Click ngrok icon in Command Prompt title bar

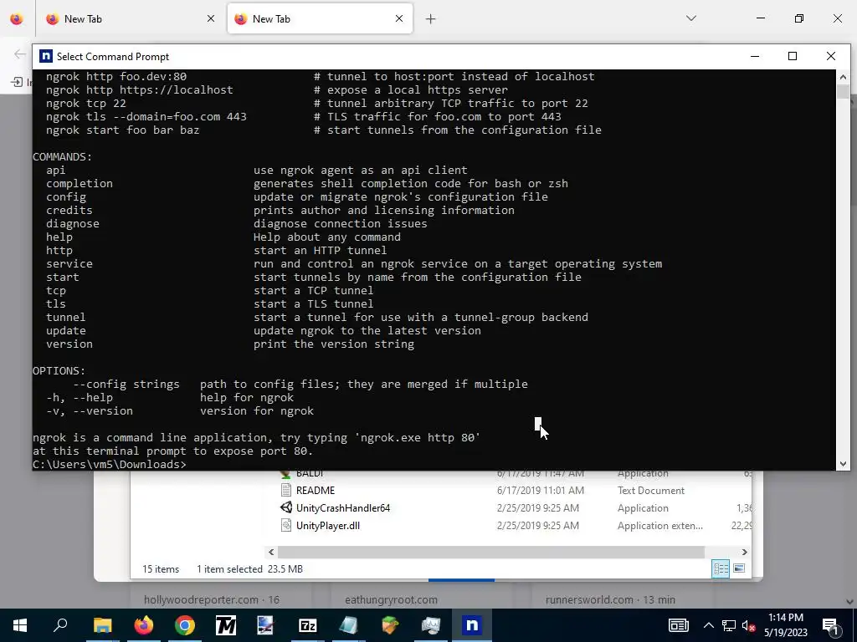coord(47,56)
